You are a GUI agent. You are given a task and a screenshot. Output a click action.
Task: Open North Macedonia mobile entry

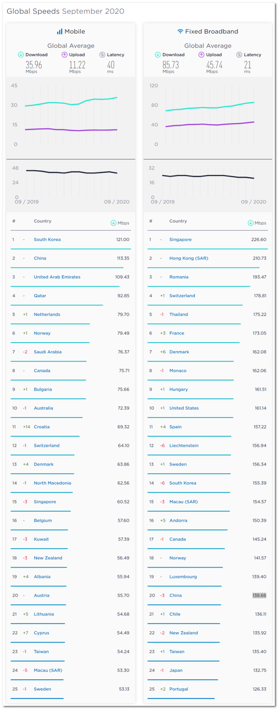point(52,483)
